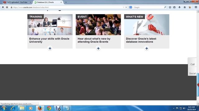Open Google Chrome from taskbar
The image size is (199, 111).
point(49,108)
